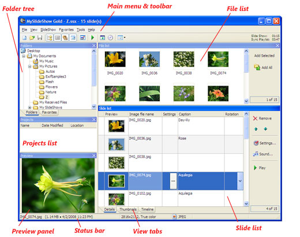Move slide down with green down arrow
This screenshot has height=237, width=300.
(x=265, y=129)
